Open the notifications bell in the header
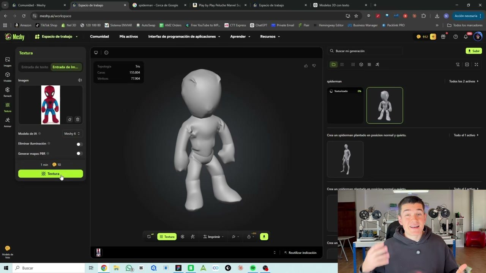This screenshot has height=273, width=486. (x=465, y=37)
